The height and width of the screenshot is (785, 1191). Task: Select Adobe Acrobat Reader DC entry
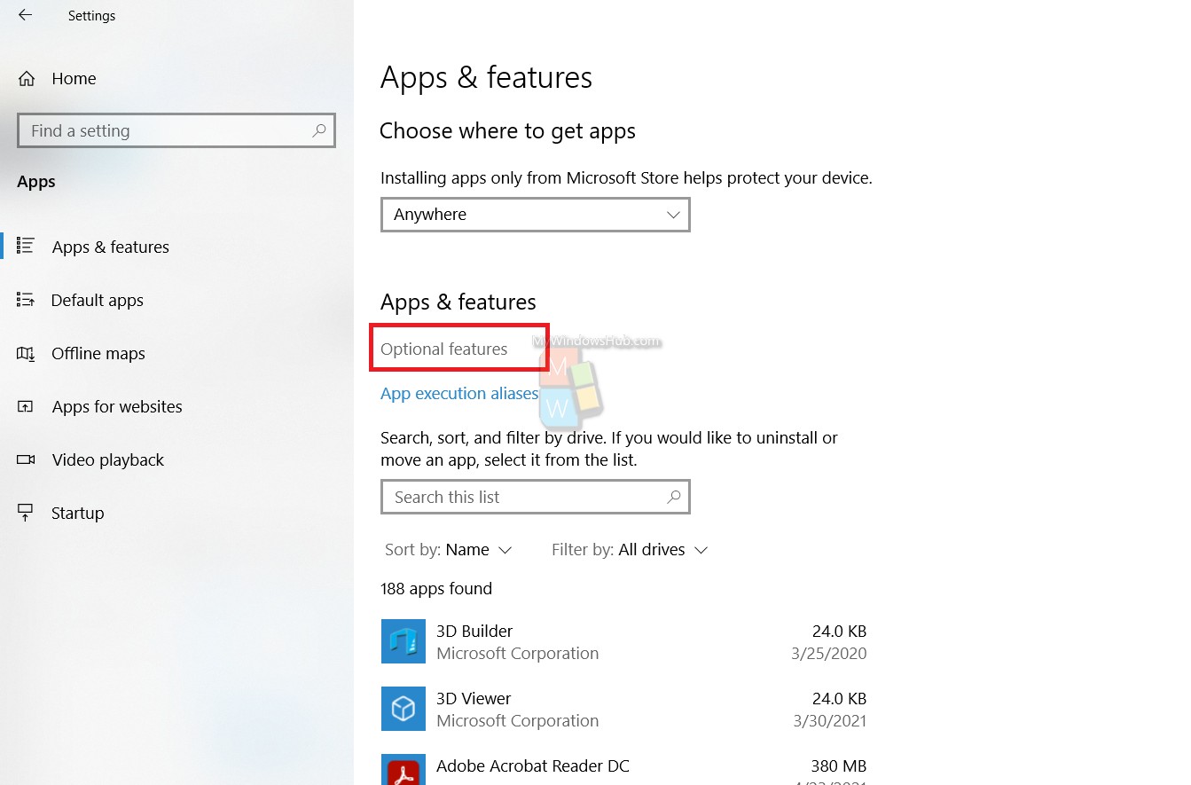tap(623, 769)
